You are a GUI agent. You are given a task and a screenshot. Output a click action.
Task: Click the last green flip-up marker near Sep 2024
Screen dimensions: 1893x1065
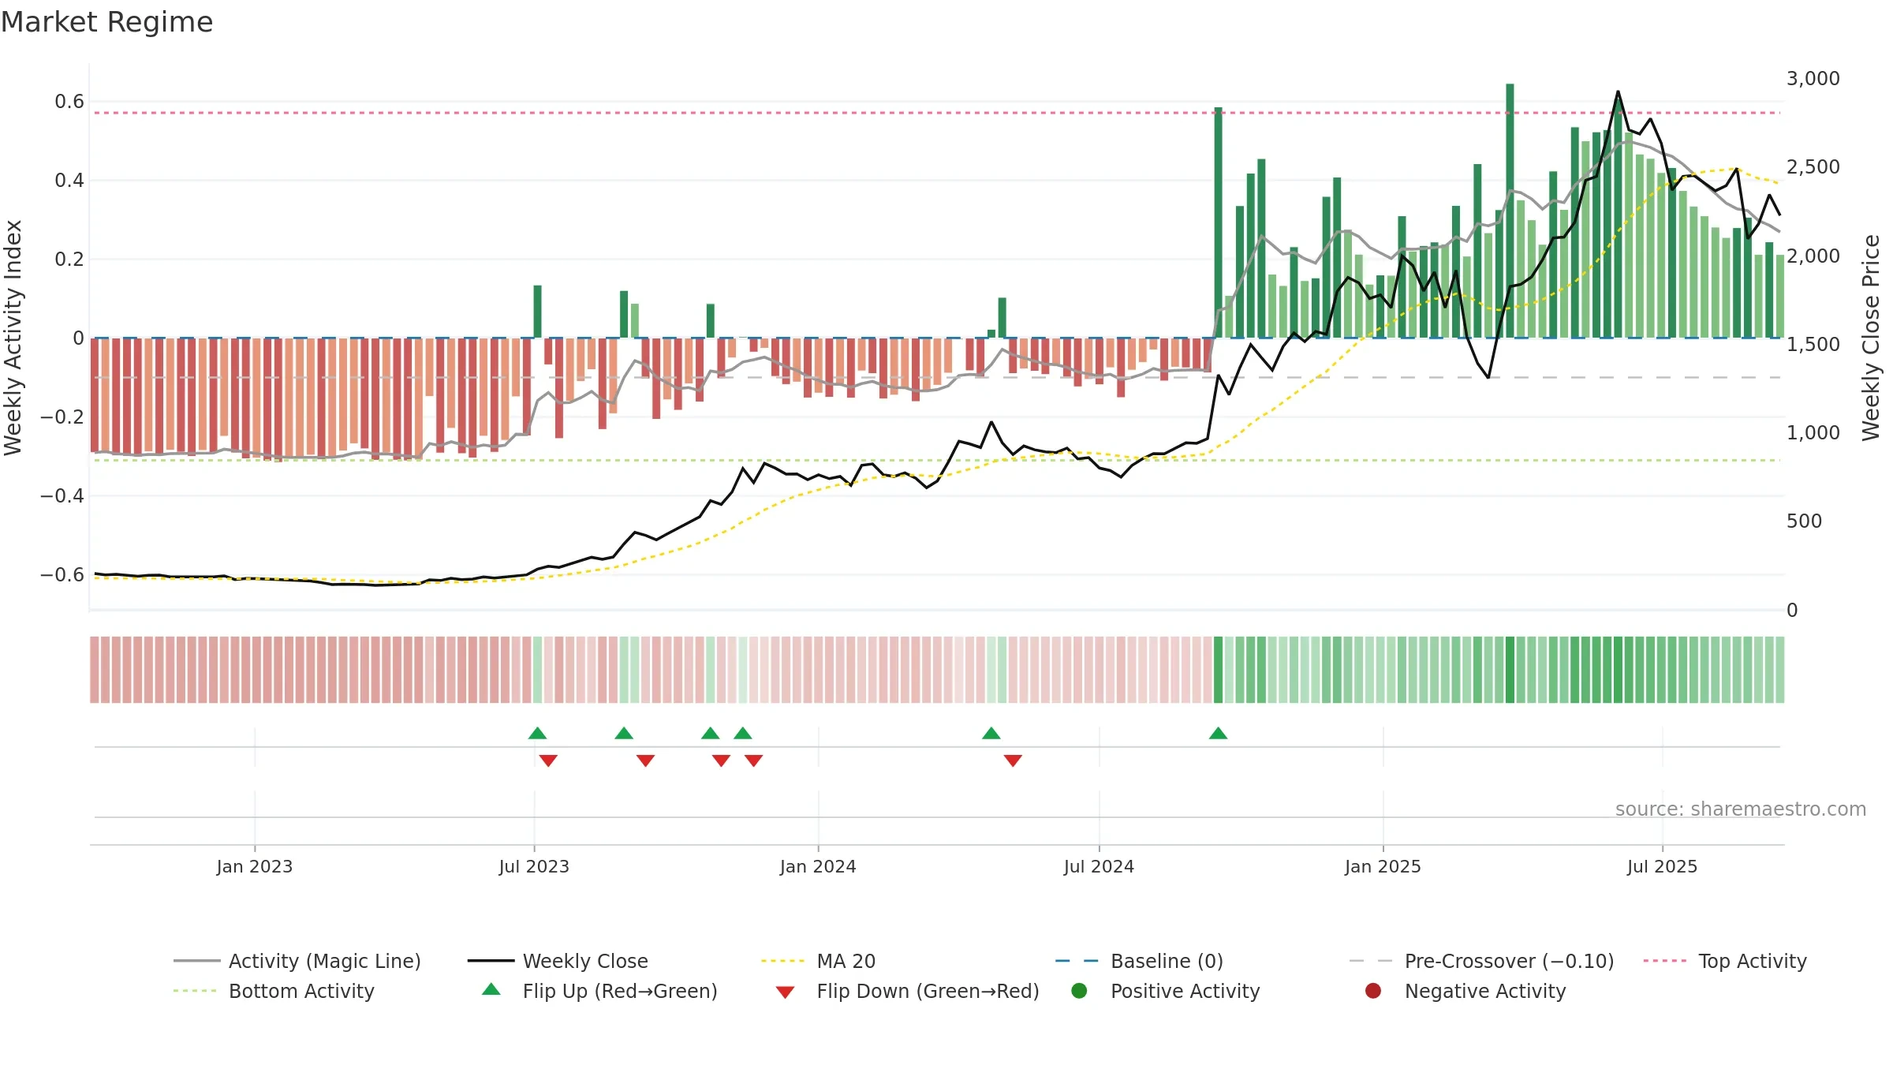tap(1218, 733)
